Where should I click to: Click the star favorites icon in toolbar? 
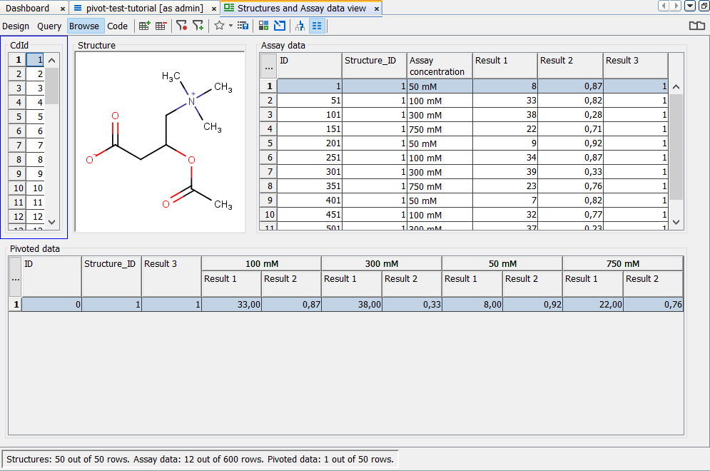pos(219,26)
